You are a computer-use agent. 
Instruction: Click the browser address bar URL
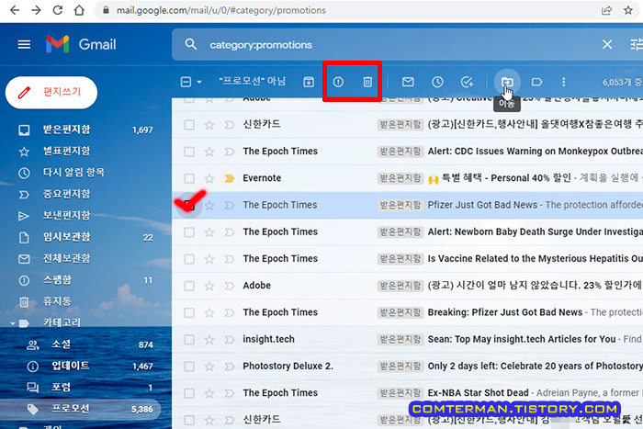point(221,10)
